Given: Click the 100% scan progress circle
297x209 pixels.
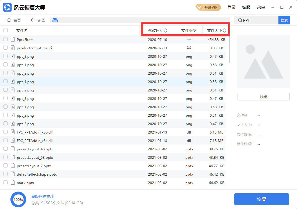Looking at the screenshot, I should point(18,199).
